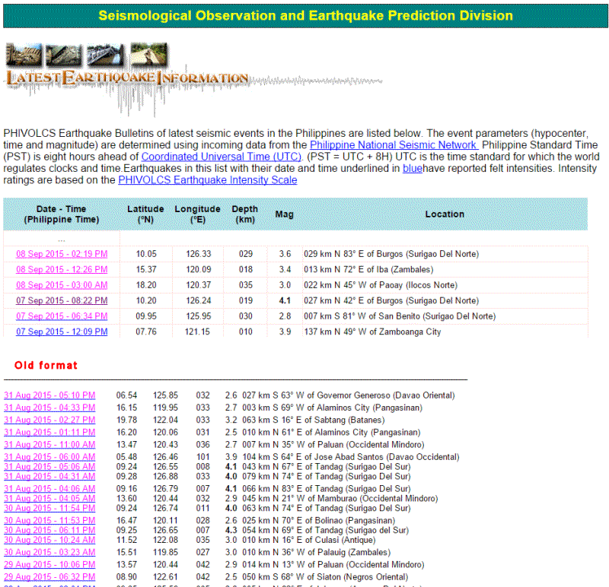Open the 08 Sep 2015 - 12:26 PM bulletin
The image size is (609, 587).
[x=62, y=269]
